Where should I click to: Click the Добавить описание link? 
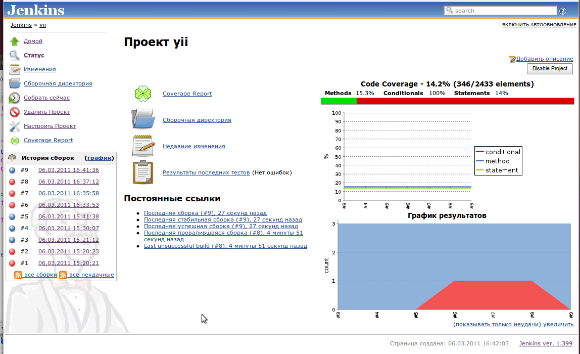coord(545,59)
